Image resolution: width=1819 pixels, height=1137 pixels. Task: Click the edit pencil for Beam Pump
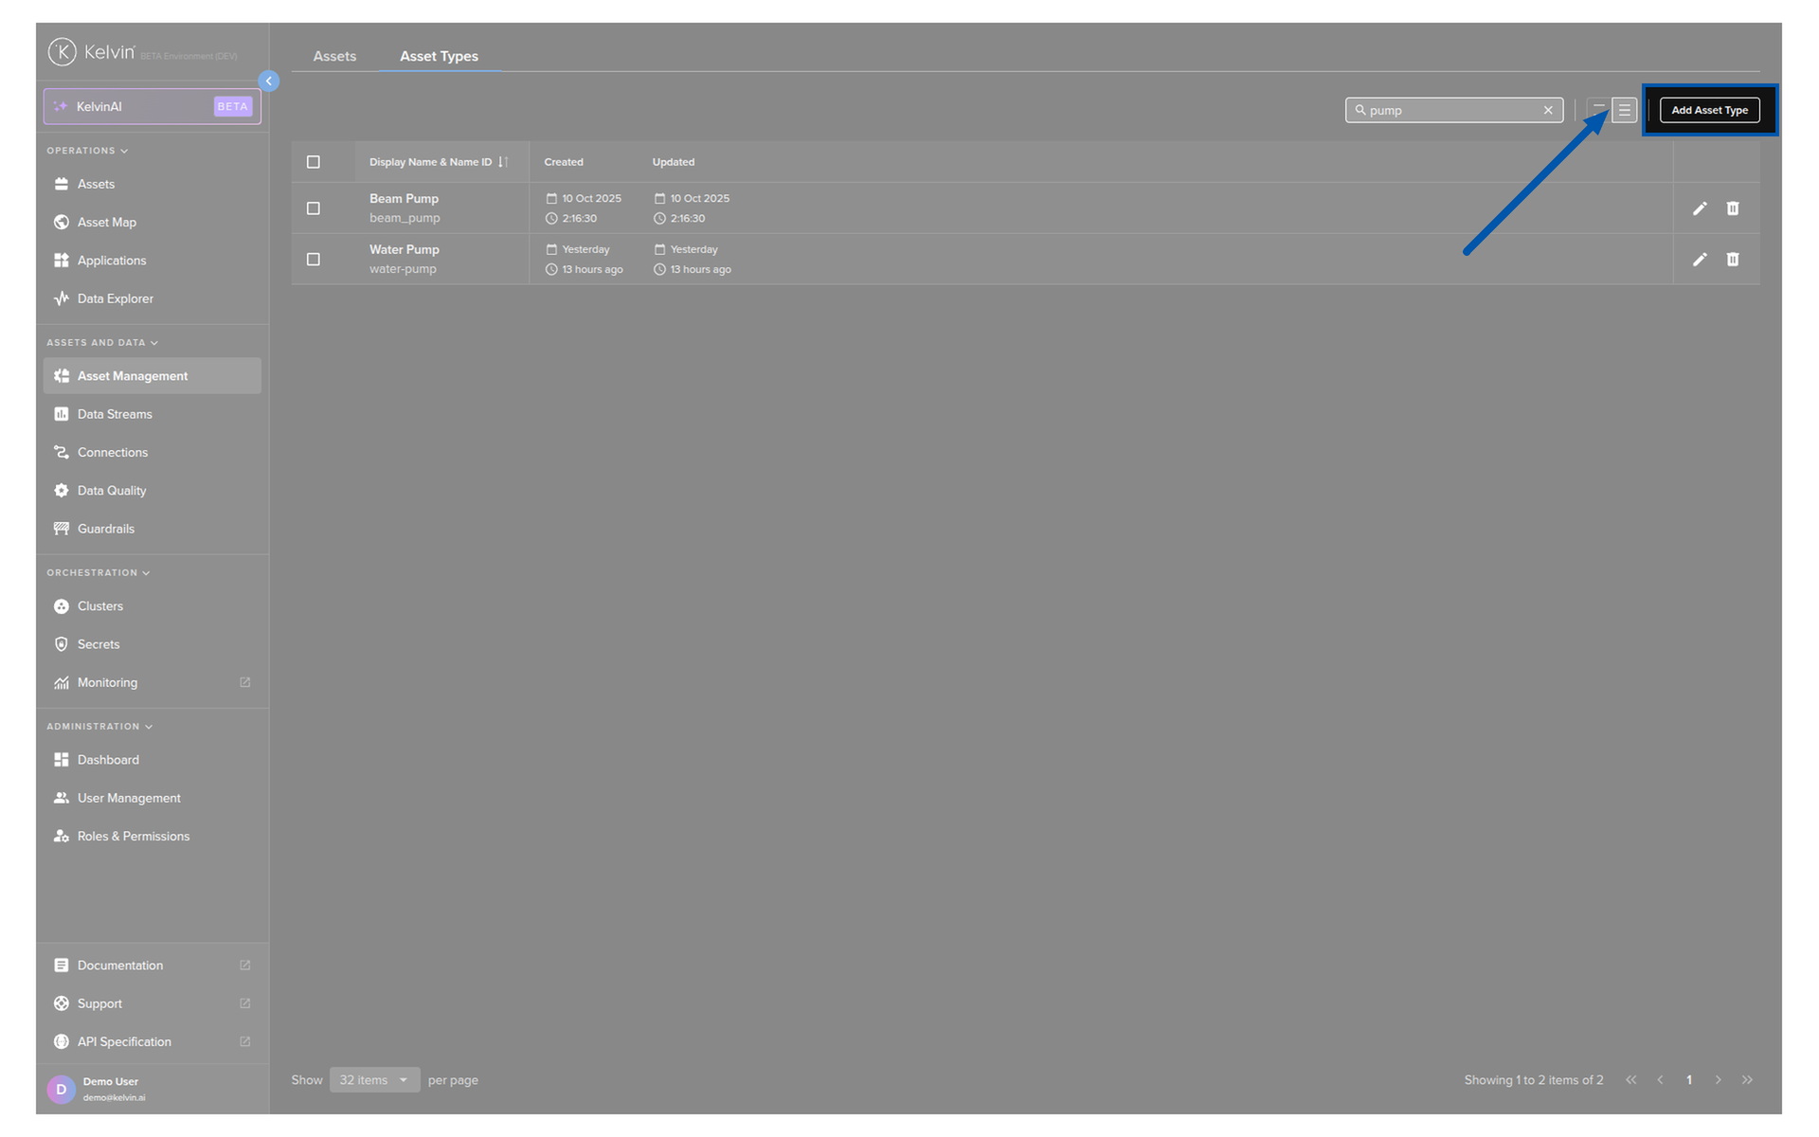pyautogui.click(x=1700, y=208)
